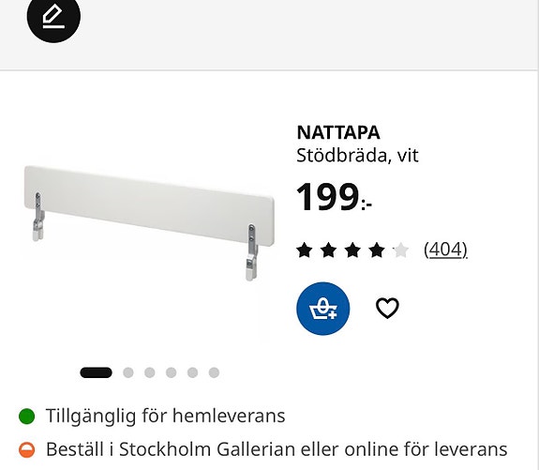The image size is (539, 470).
Task: Add NATTAPA to the shopping basket
Action: coord(323,309)
